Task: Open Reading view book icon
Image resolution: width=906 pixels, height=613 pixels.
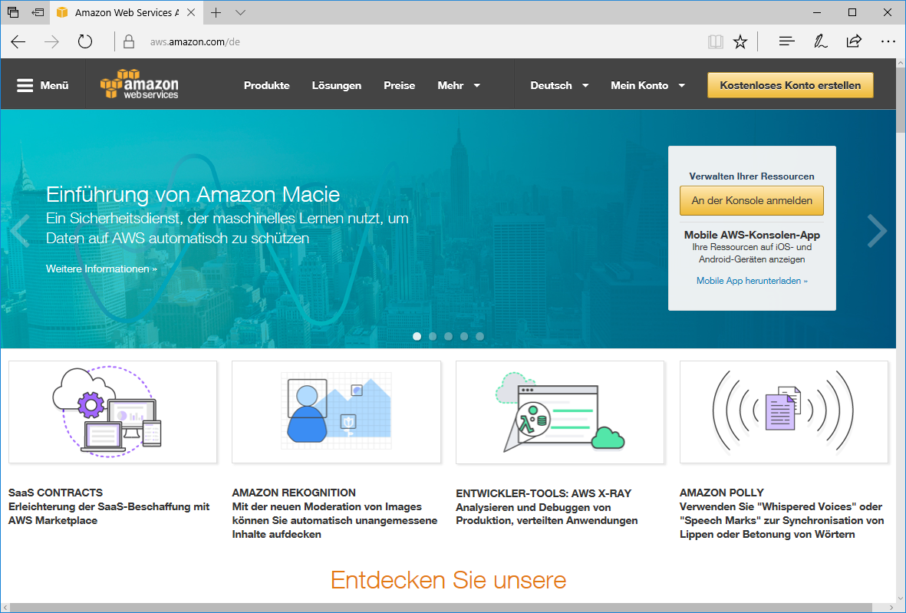Action: pos(715,41)
